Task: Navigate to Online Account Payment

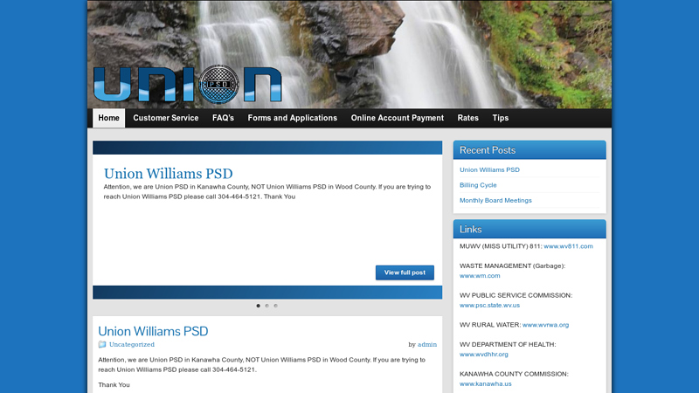Action: click(x=398, y=118)
